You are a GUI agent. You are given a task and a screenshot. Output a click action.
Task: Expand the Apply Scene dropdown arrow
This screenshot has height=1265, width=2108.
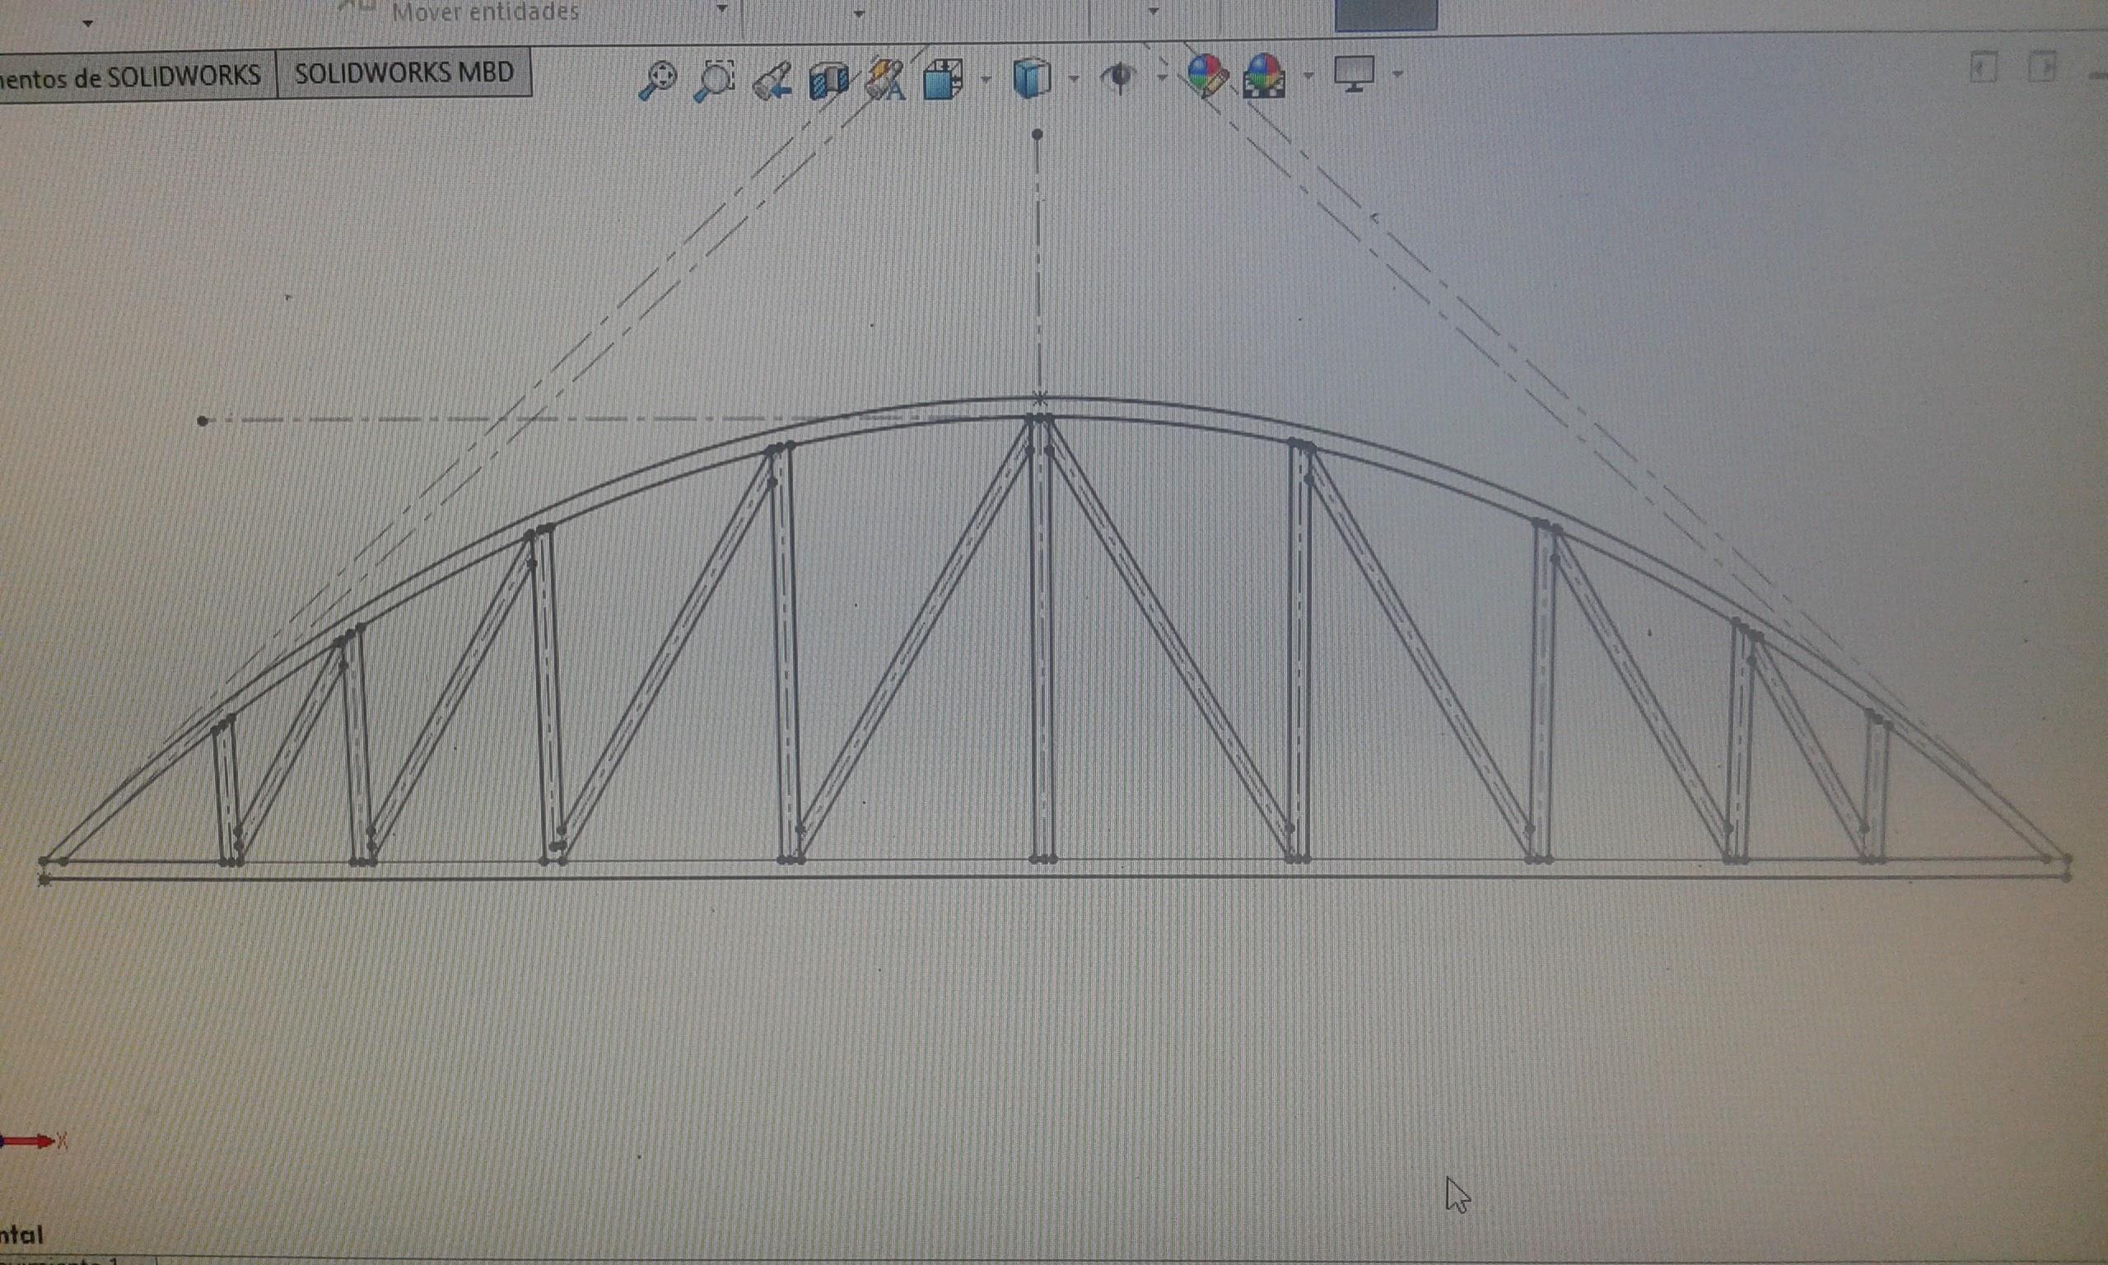click(x=1308, y=76)
